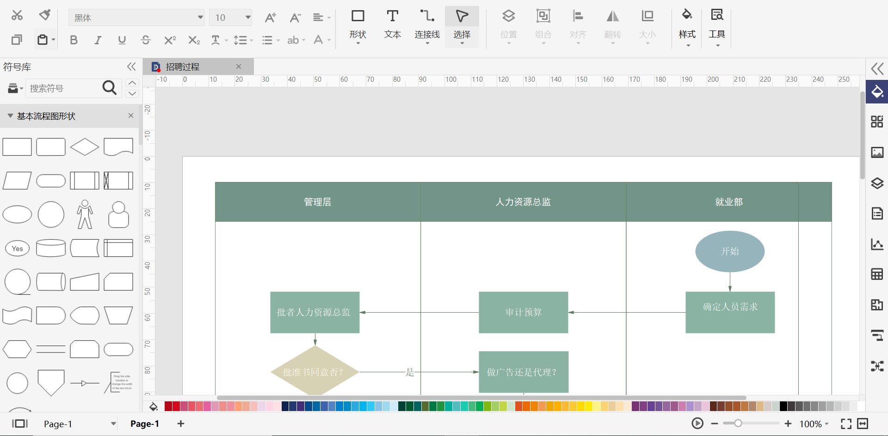Add a new page with plus button
Image resolution: width=888 pixels, height=436 pixels.
[x=180, y=424]
